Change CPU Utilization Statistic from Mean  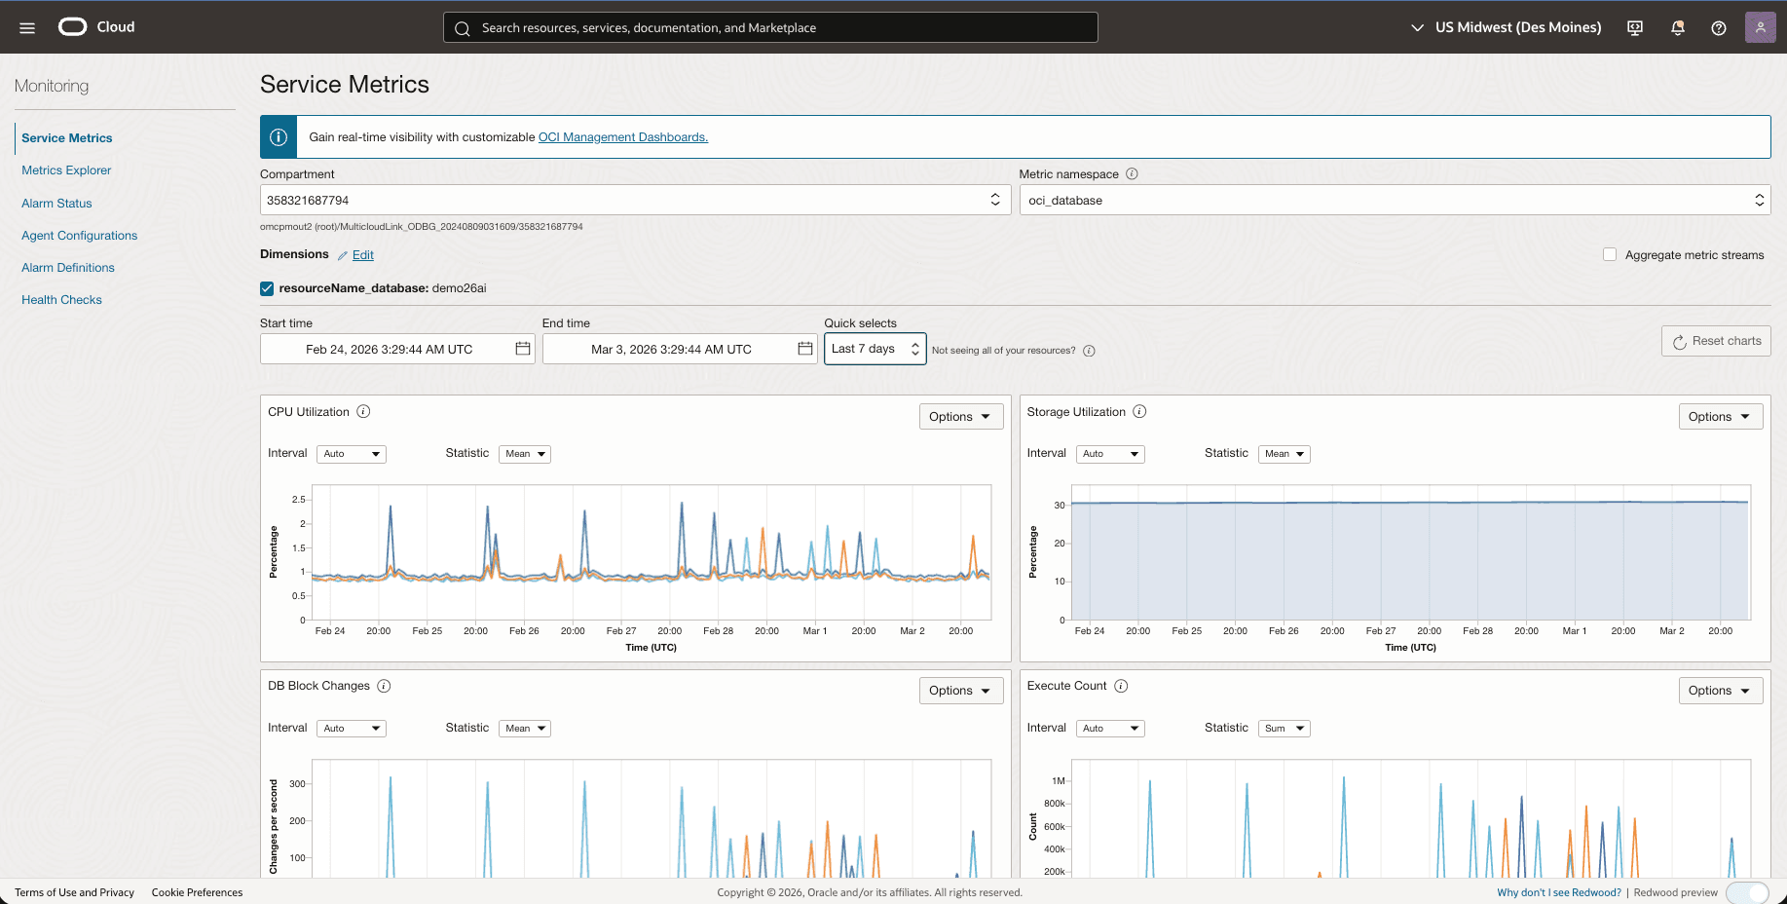[x=524, y=453]
